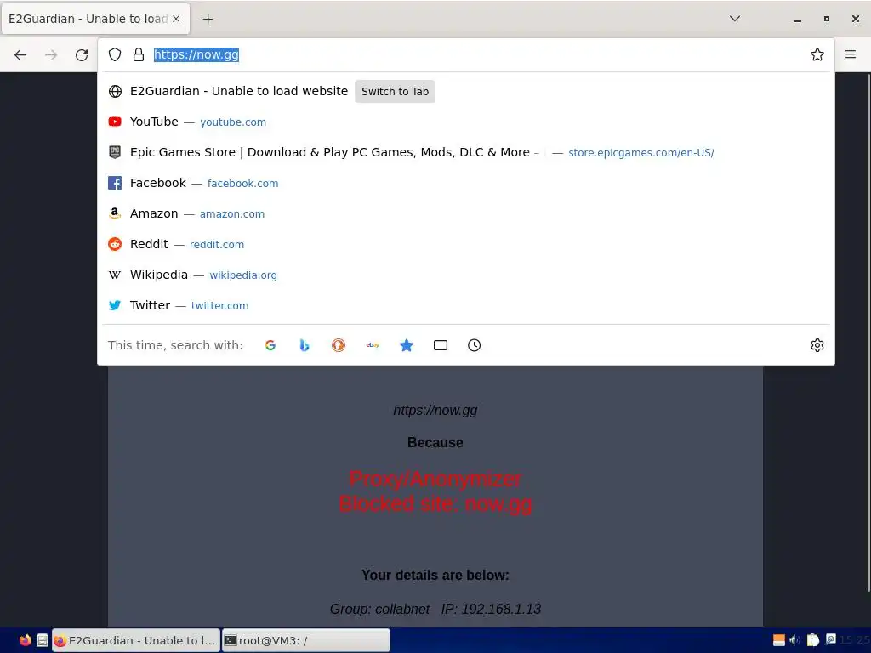Go back to the previous page

click(20, 54)
